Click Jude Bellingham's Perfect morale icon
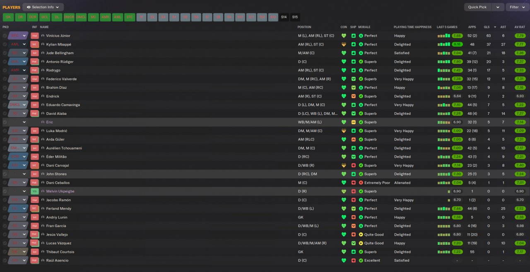Viewport: 530px width, 272px height. click(x=361, y=53)
